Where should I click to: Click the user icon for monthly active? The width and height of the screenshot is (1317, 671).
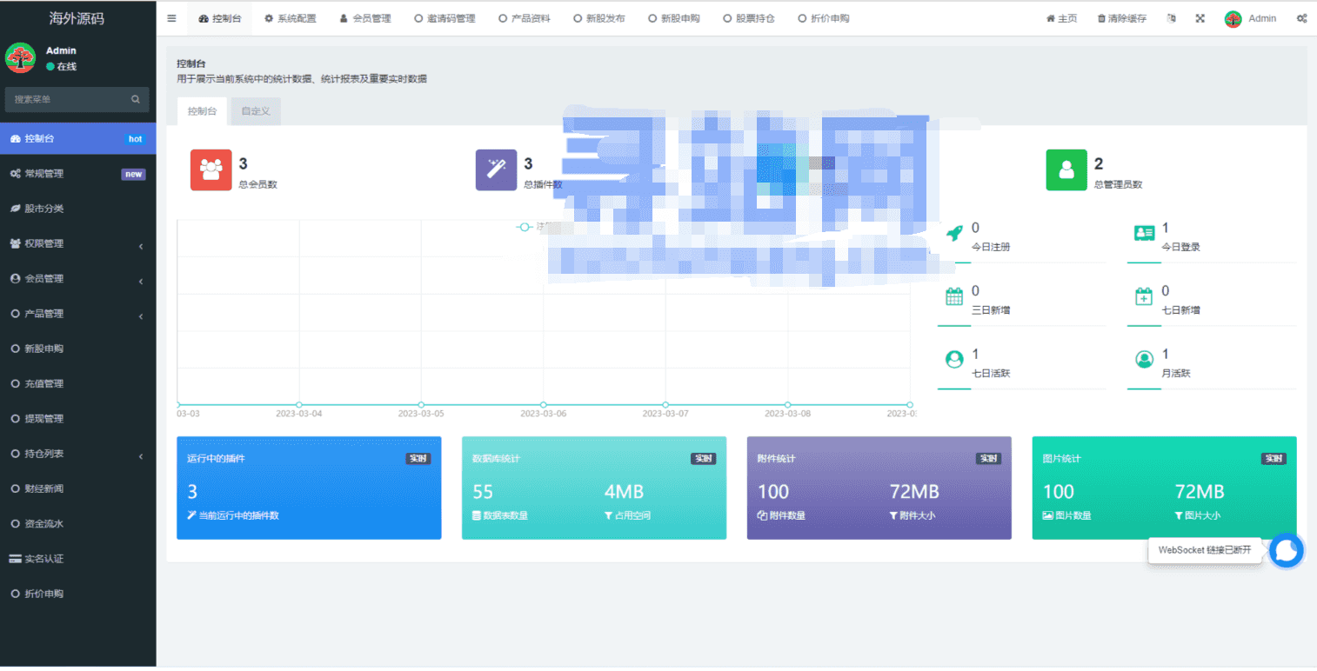[1144, 359]
